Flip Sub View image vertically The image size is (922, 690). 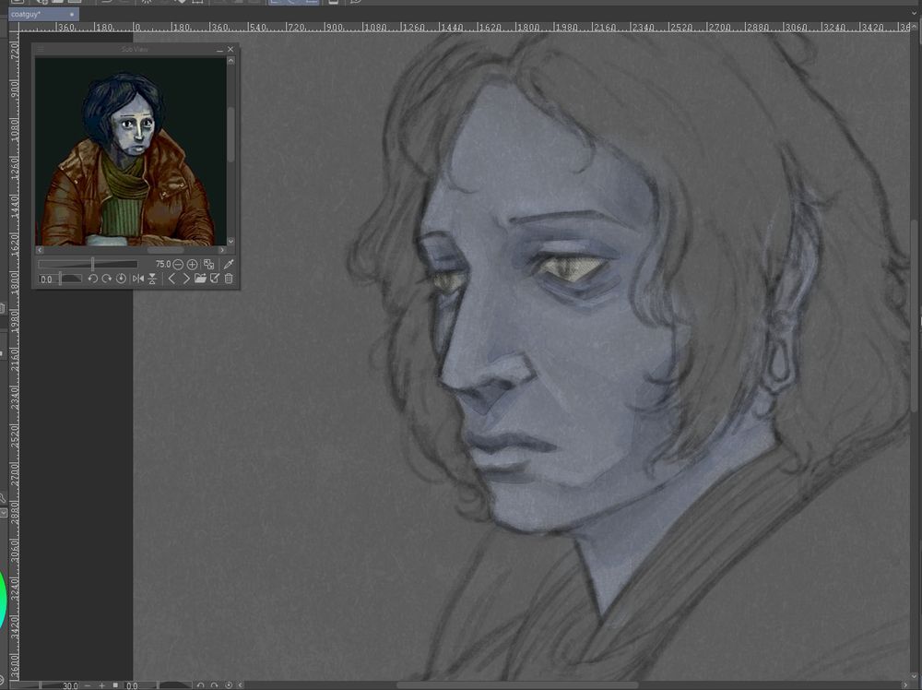click(x=151, y=279)
